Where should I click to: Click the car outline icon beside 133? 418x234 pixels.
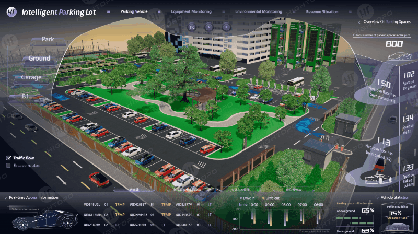pyautogui.click(x=378, y=179)
